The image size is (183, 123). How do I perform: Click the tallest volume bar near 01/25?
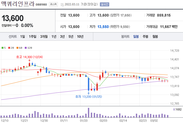coord(88,113)
